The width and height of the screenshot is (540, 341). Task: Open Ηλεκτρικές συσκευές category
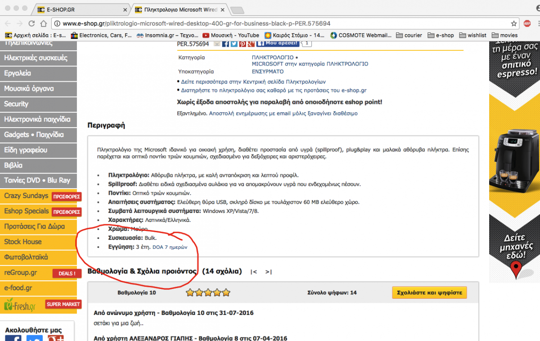click(x=38, y=58)
